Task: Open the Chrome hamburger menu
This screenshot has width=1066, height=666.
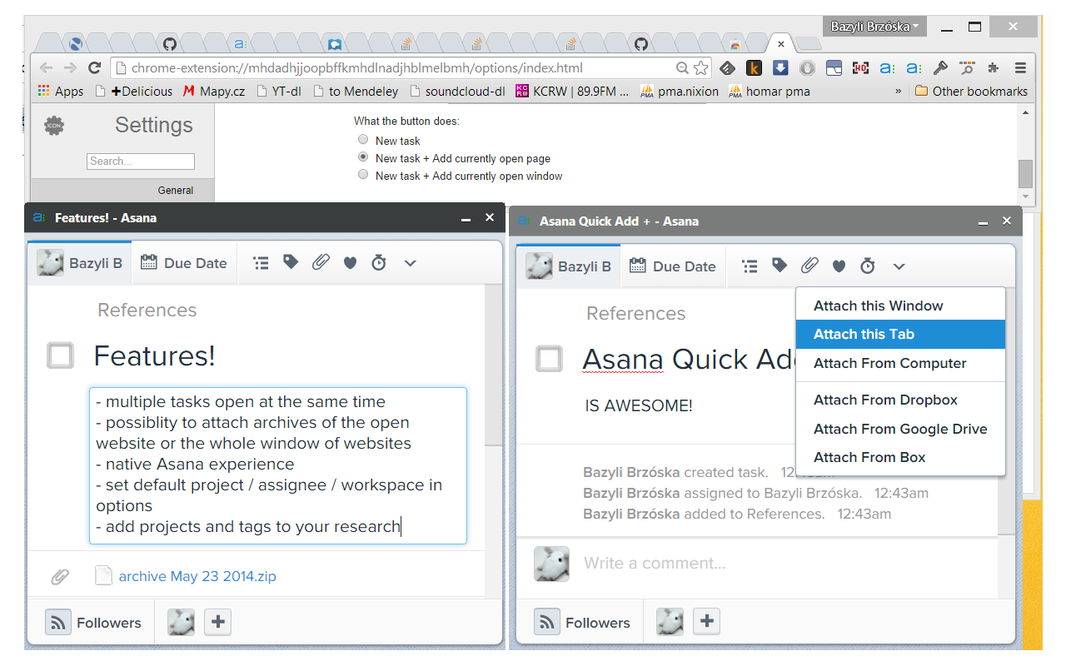Action: [1020, 68]
